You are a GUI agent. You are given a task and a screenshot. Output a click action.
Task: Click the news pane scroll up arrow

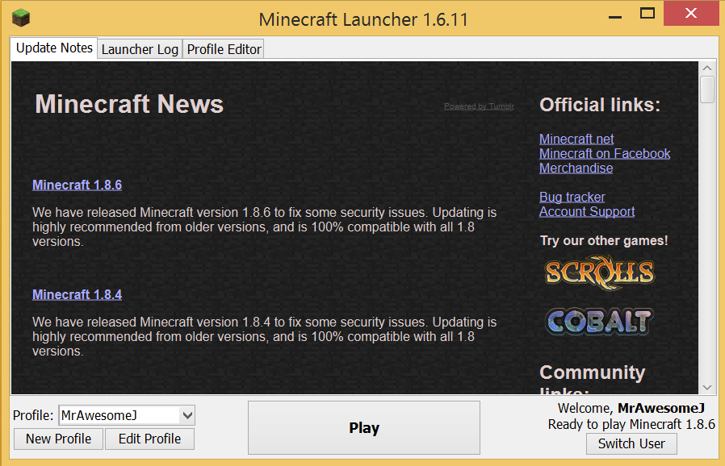coord(707,68)
